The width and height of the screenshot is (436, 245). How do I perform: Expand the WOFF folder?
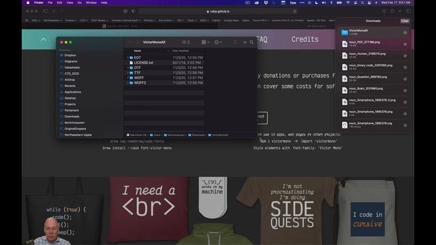point(128,78)
